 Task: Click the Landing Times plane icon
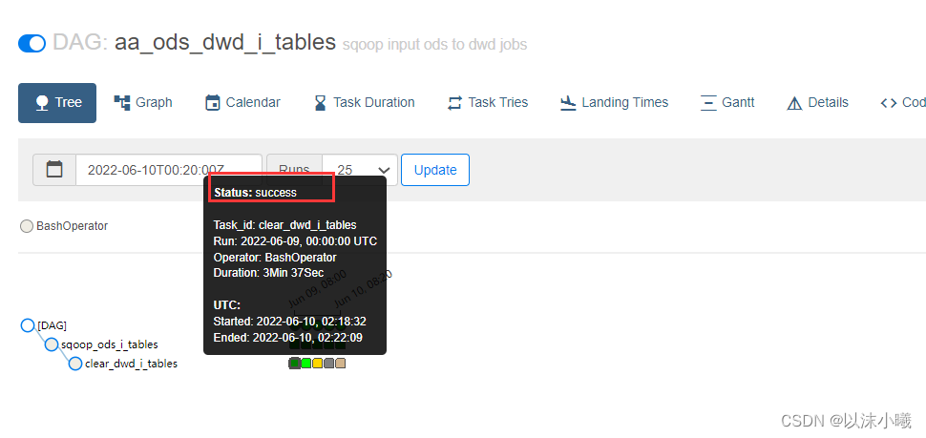pyautogui.click(x=567, y=103)
